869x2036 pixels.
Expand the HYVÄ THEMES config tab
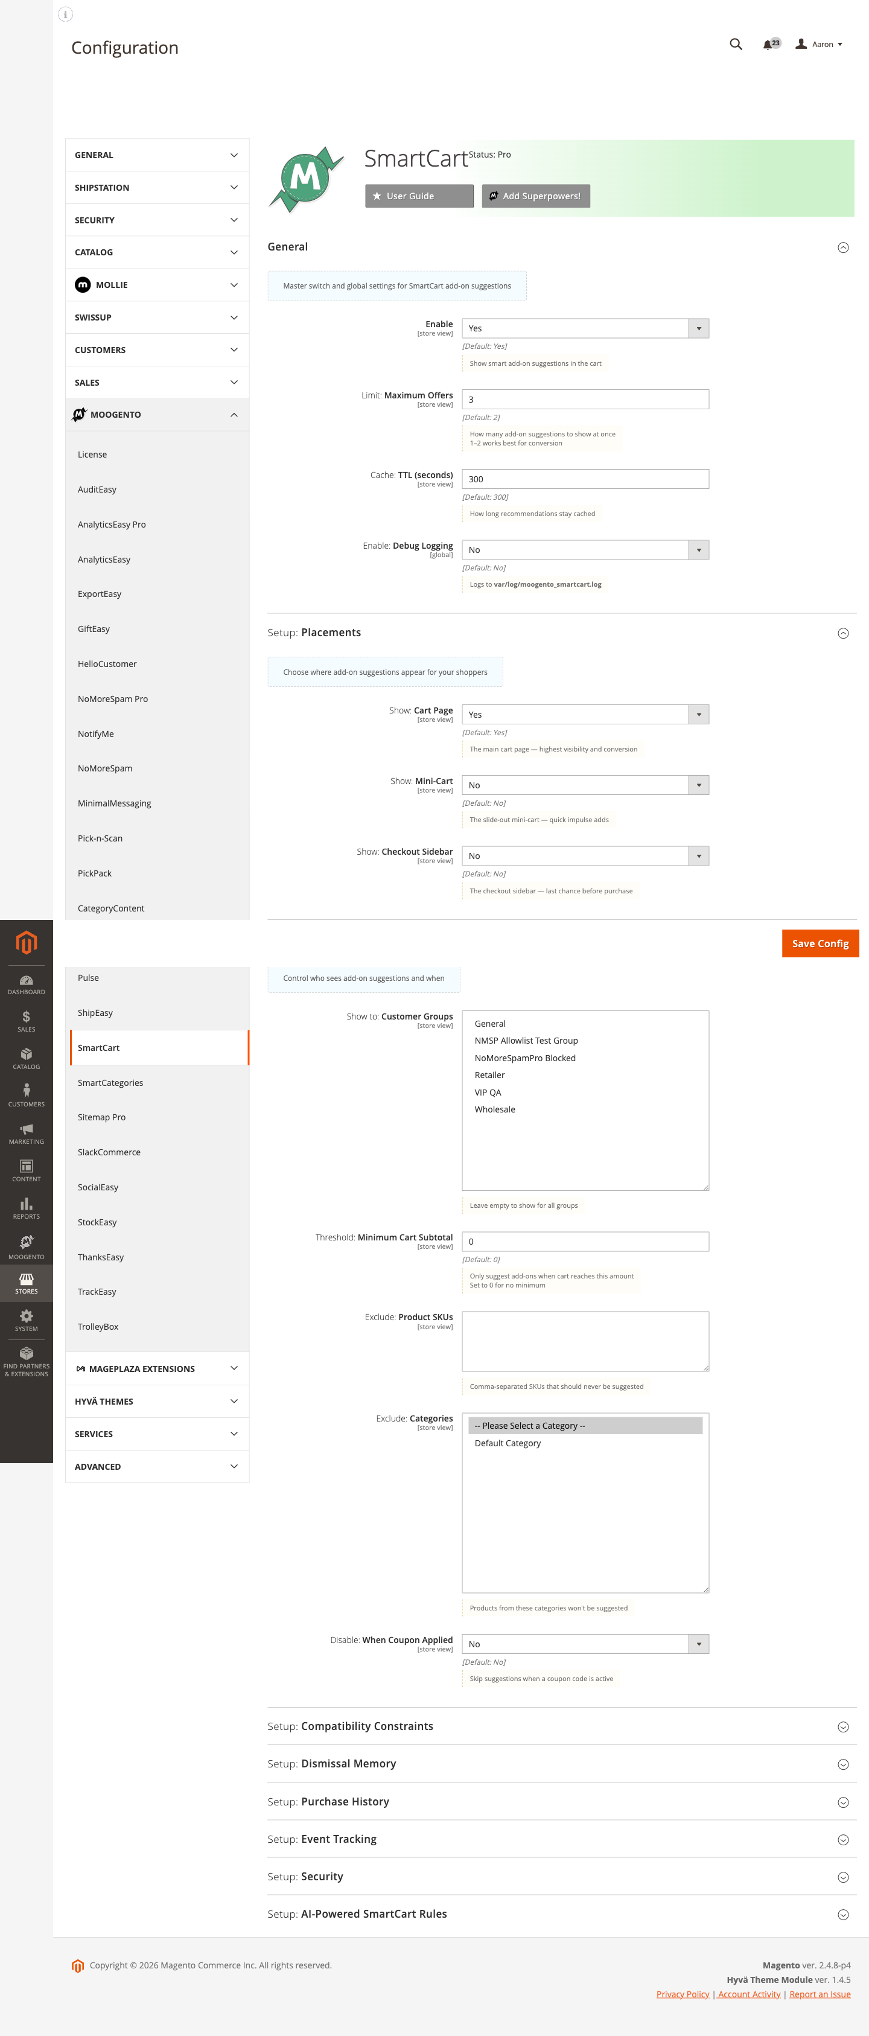point(158,1402)
